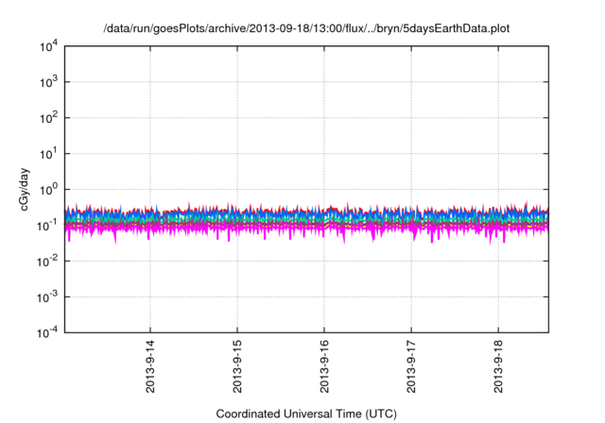Click the blue data band in the plot
Viewport: 605px width, 423px height.
click(284, 214)
